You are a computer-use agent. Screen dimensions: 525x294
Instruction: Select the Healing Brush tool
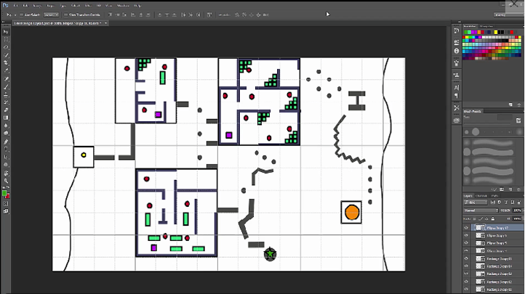pyautogui.click(x=6, y=79)
